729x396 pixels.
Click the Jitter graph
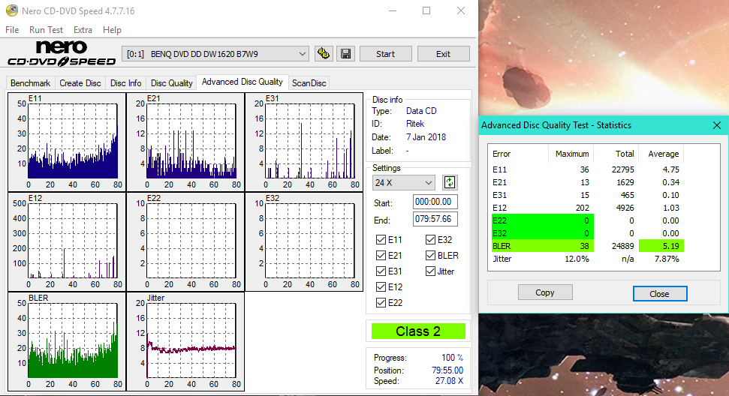click(185, 342)
